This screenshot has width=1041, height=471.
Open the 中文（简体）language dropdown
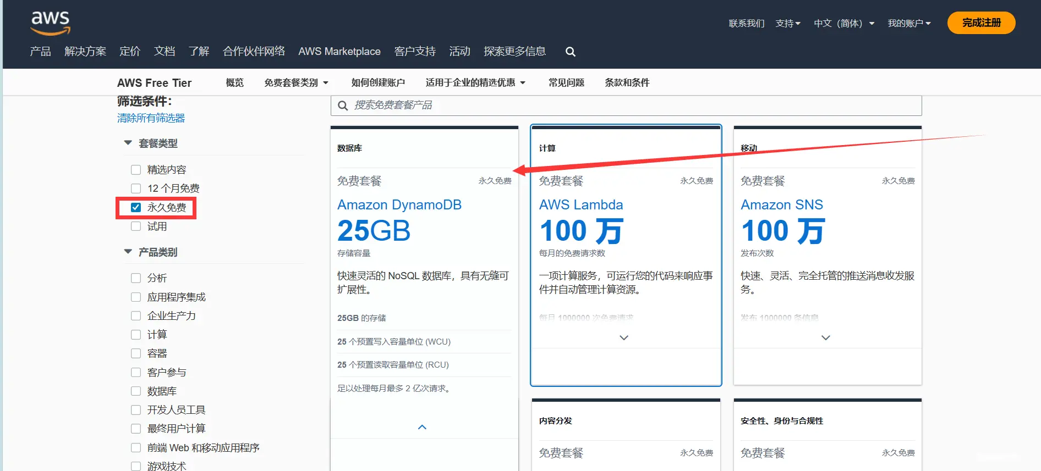844,23
